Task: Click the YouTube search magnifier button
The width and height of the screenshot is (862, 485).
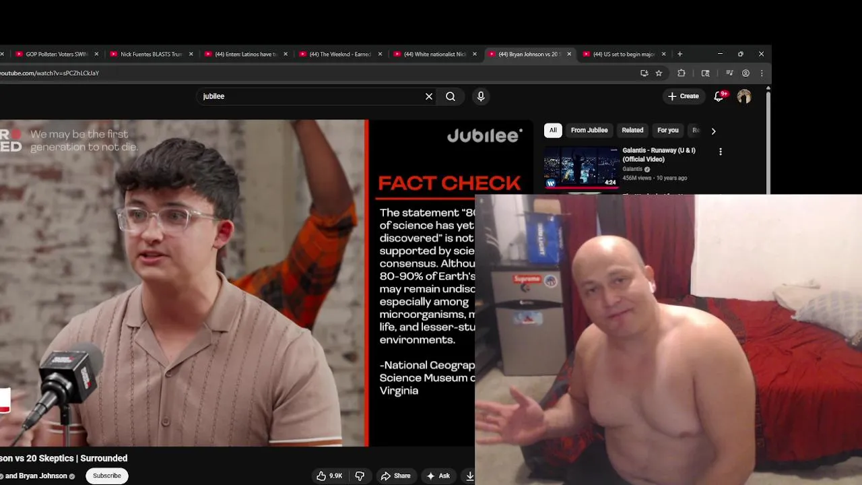Action: click(x=451, y=96)
